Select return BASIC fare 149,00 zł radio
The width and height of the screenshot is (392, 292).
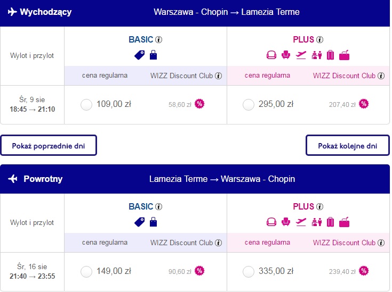86,272
